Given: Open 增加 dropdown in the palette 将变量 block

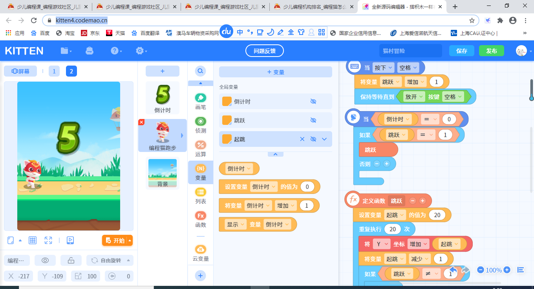Looking at the screenshot, I should pyautogui.click(x=286, y=206).
